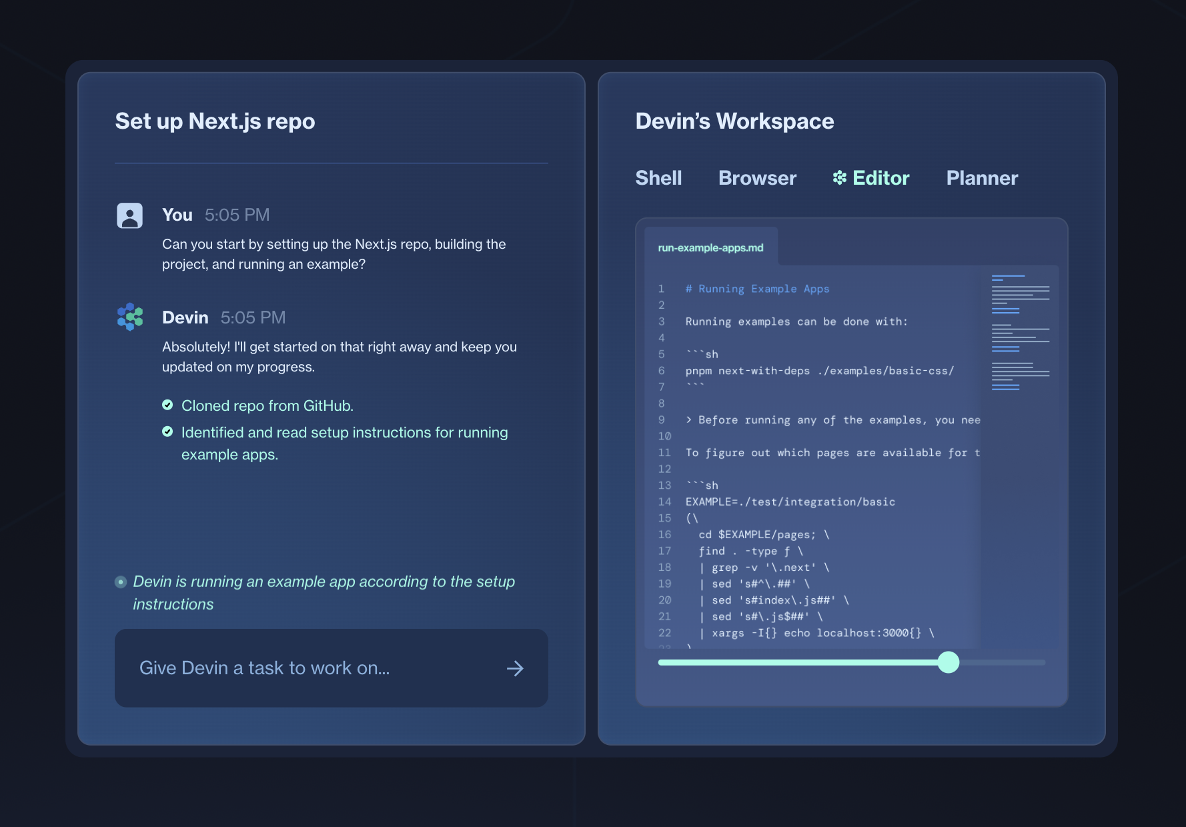1186x827 pixels.
Task: Click line 'Running examples can be done with:'
Action: pos(796,321)
